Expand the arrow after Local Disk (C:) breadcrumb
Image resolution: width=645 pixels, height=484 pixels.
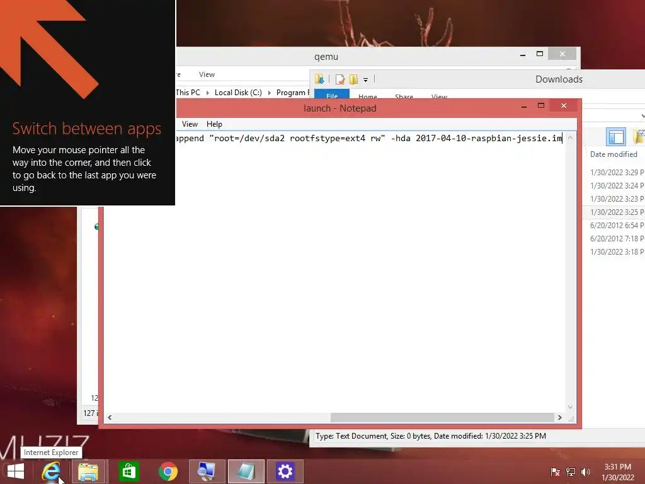point(270,93)
